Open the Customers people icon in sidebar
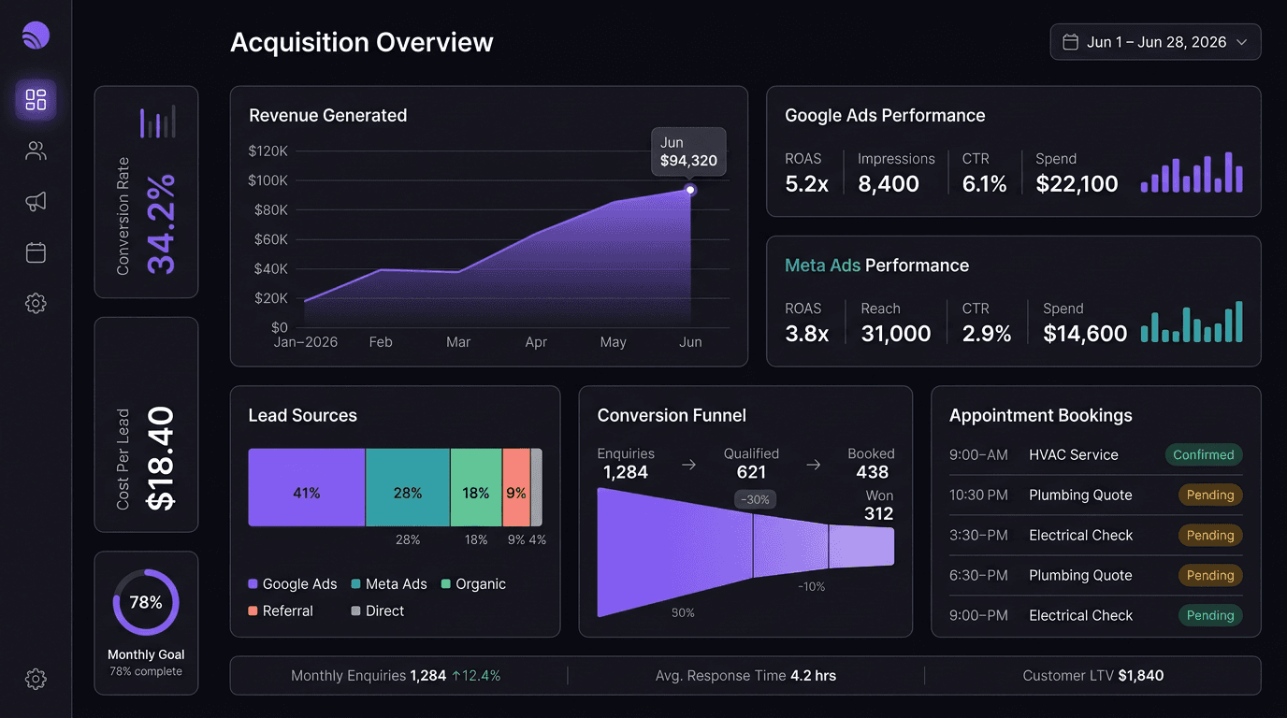The width and height of the screenshot is (1287, 718). (36, 151)
